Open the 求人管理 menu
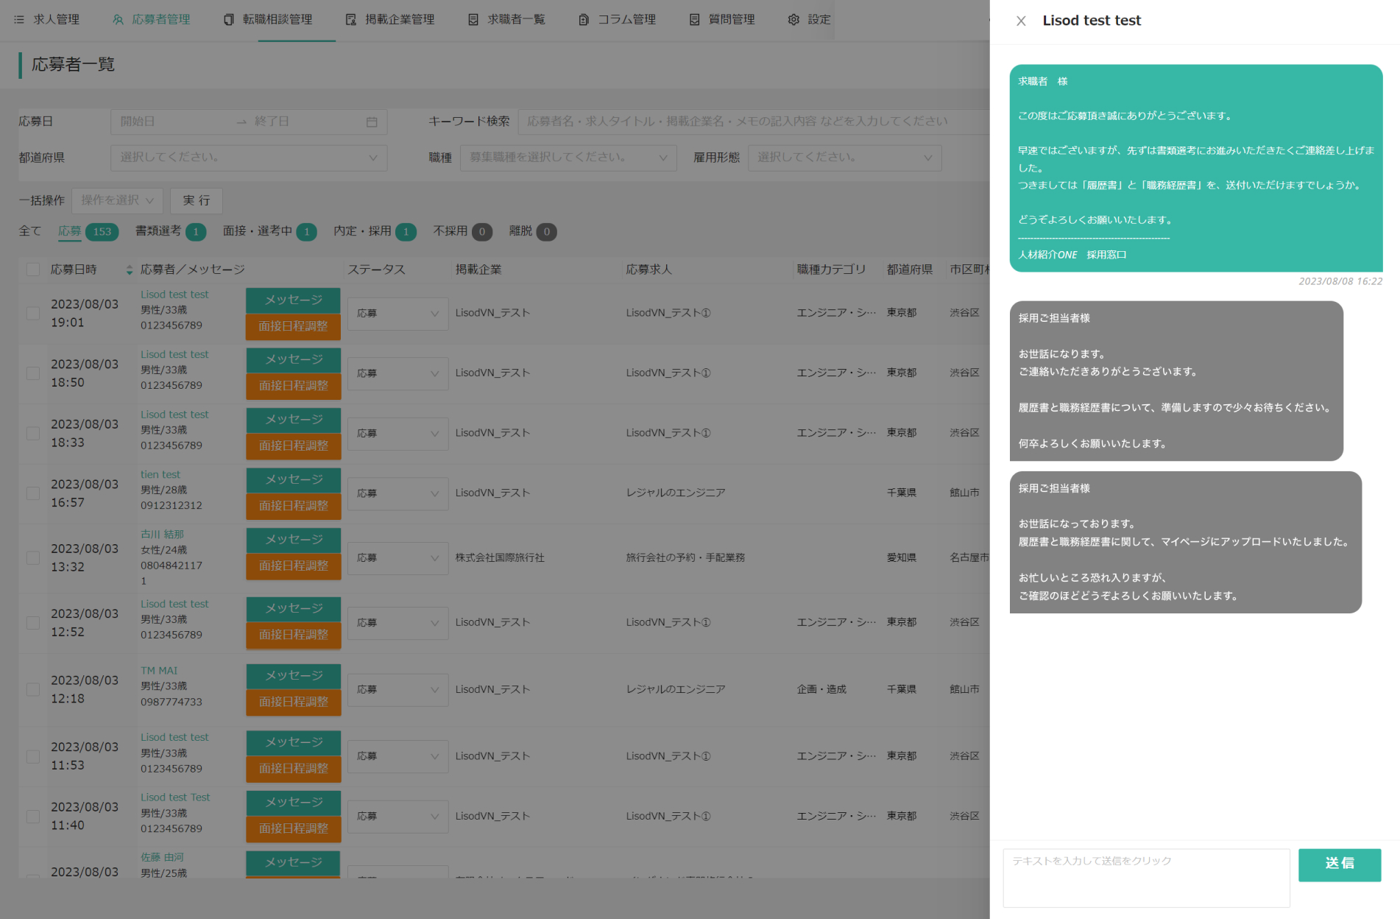This screenshot has width=1400, height=919. point(47,19)
